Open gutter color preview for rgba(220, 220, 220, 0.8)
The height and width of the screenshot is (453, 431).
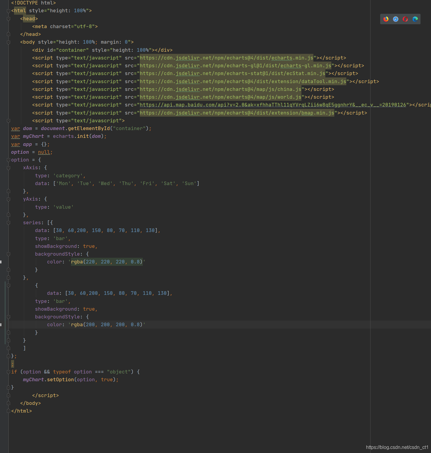(1, 262)
